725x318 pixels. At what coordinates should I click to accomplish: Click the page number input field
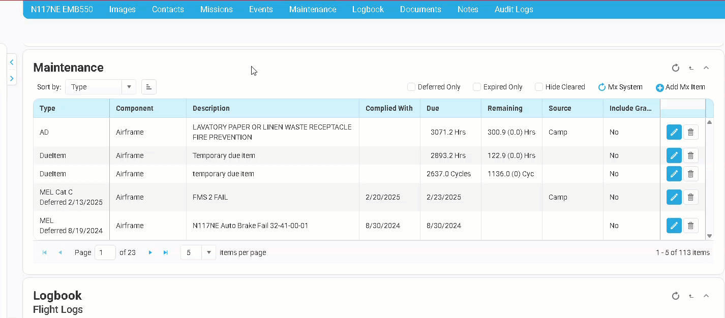105,252
